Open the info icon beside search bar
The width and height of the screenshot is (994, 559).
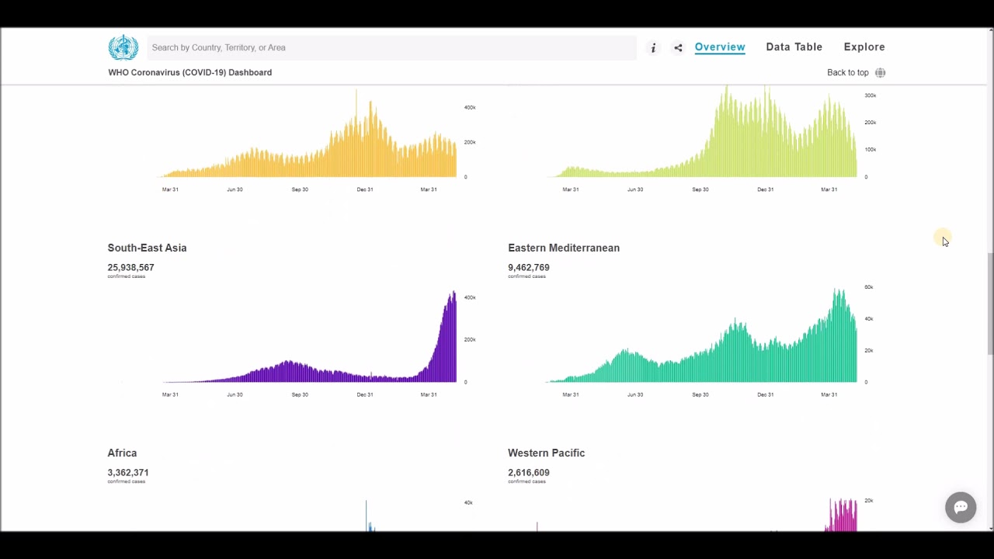653,48
